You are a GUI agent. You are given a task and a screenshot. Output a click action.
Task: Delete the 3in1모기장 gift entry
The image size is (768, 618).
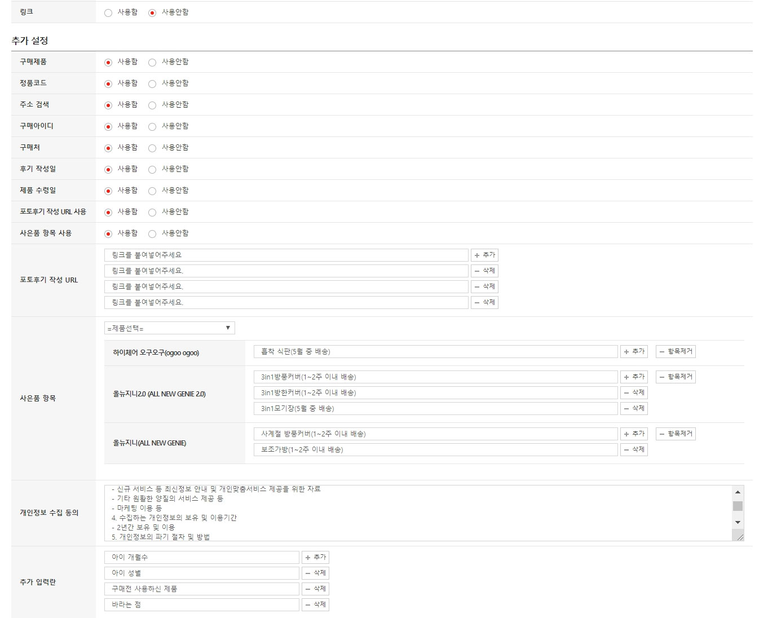(634, 408)
